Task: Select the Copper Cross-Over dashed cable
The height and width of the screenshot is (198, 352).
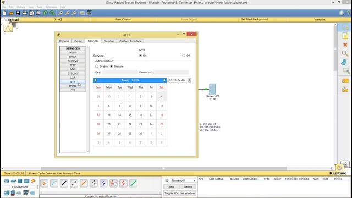Action: click(74, 183)
